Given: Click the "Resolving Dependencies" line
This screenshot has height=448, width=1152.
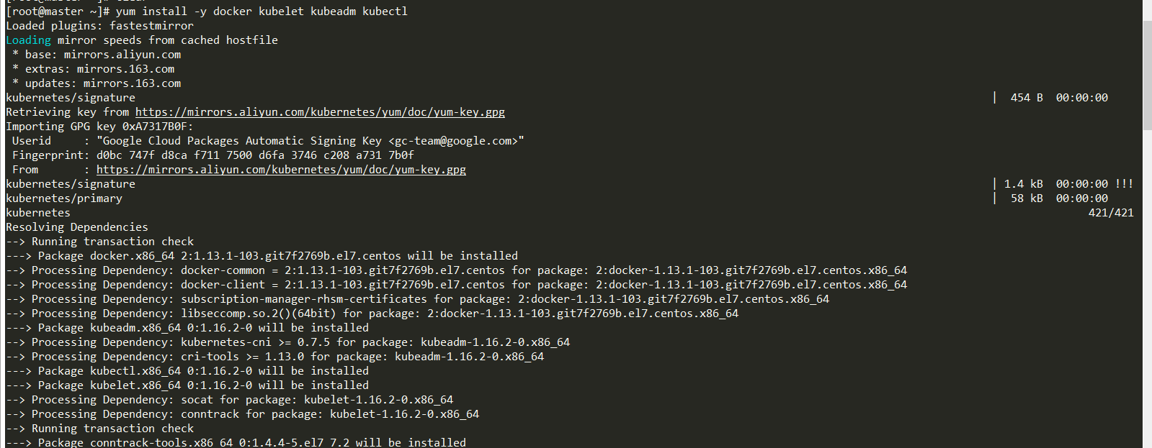Looking at the screenshot, I should click(77, 227).
